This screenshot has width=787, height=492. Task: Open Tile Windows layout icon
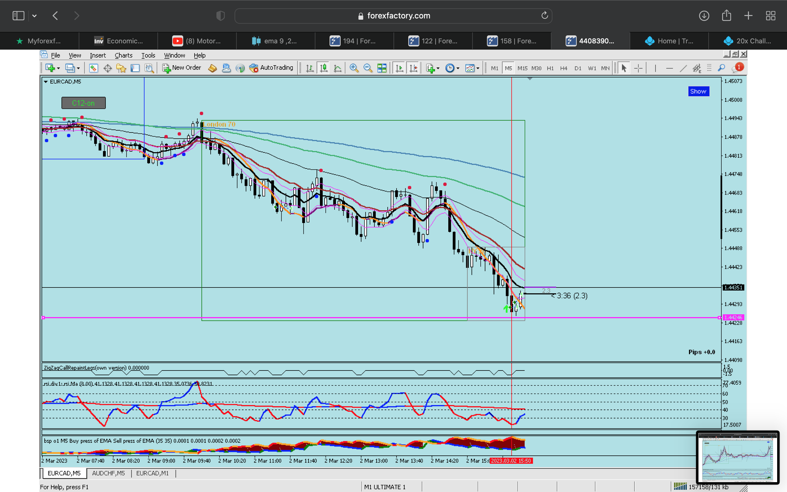[382, 68]
